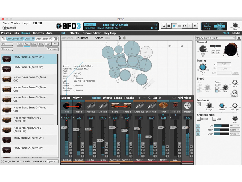Image resolution: width=242 pixels, height=182 pixels.
Task: Check the Ambient Mics Link checkbox
Action: pos(214,119)
